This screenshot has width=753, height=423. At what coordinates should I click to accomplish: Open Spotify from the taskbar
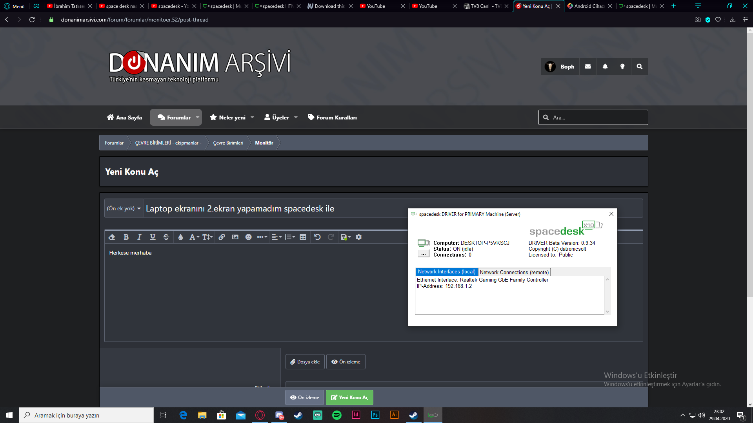click(x=337, y=415)
